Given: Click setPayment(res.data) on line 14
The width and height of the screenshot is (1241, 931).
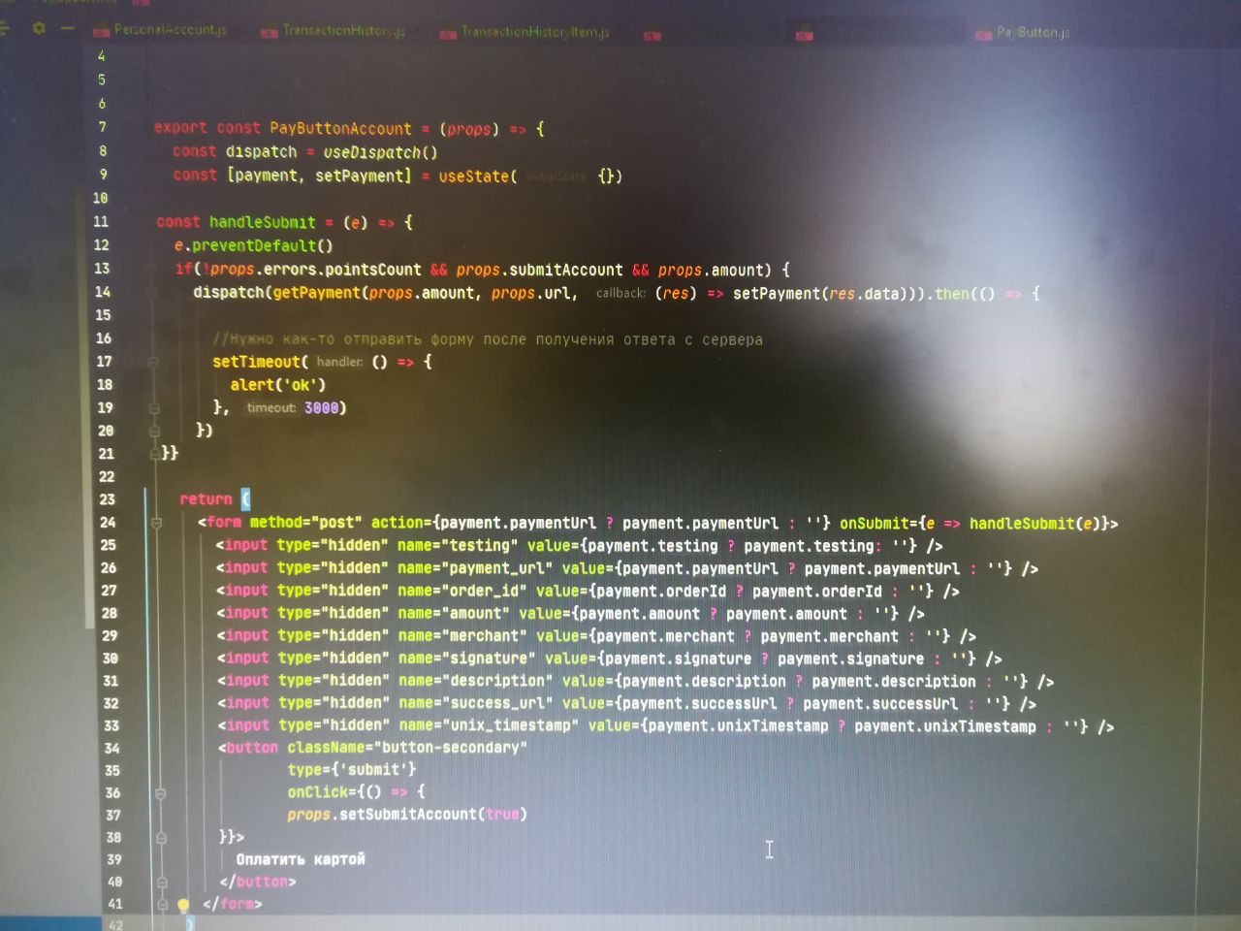Looking at the screenshot, I should [820, 293].
